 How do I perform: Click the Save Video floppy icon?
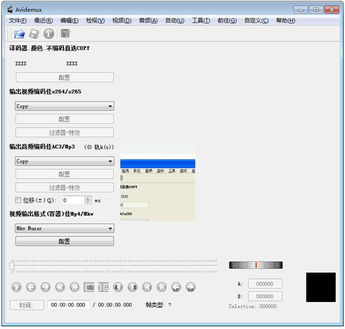(x=34, y=34)
